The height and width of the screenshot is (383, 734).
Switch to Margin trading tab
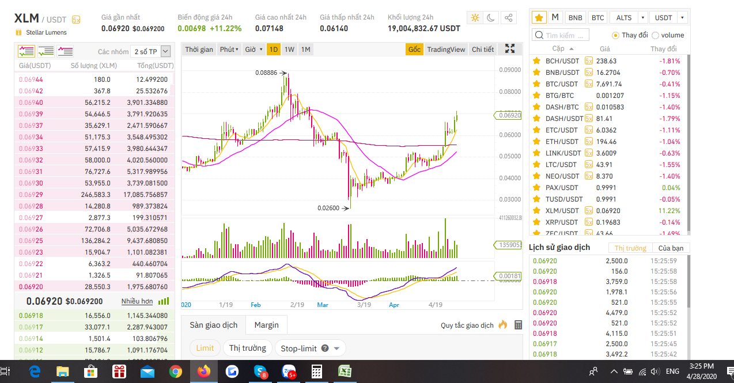tap(267, 325)
